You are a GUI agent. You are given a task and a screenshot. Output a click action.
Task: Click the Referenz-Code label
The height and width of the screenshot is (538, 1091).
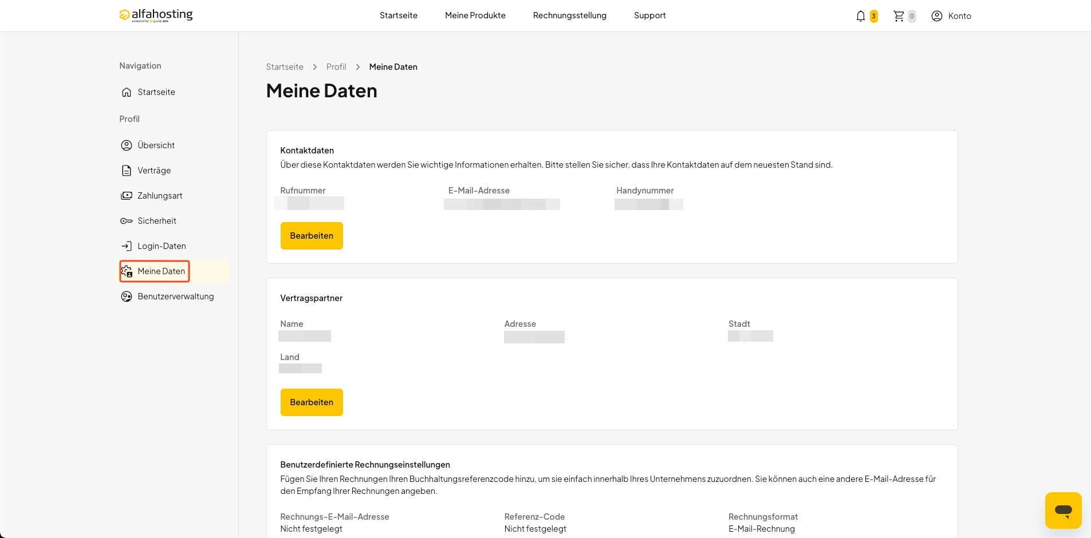click(x=535, y=517)
